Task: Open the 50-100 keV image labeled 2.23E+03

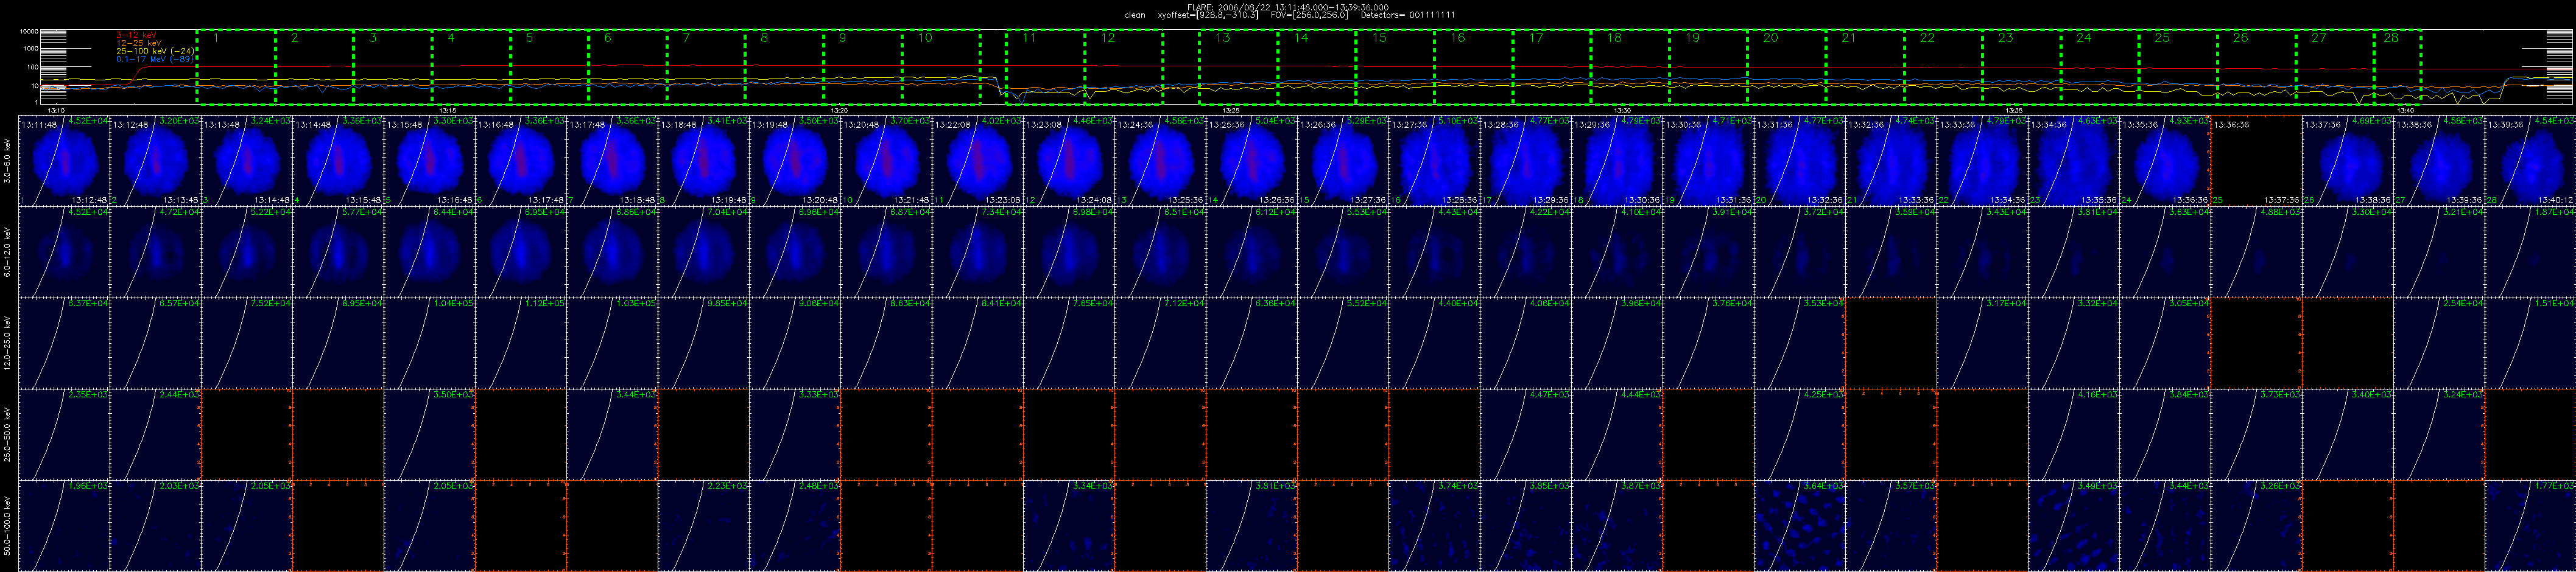Action: pos(704,526)
